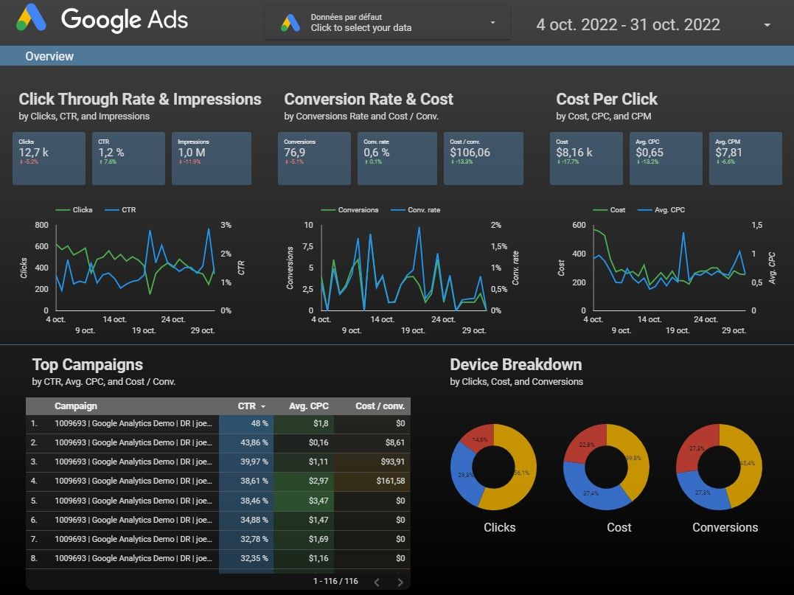Click the Google Ads logo icon
Image resolution: width=794 pixels, height=595 pixels.
(32, 18)
